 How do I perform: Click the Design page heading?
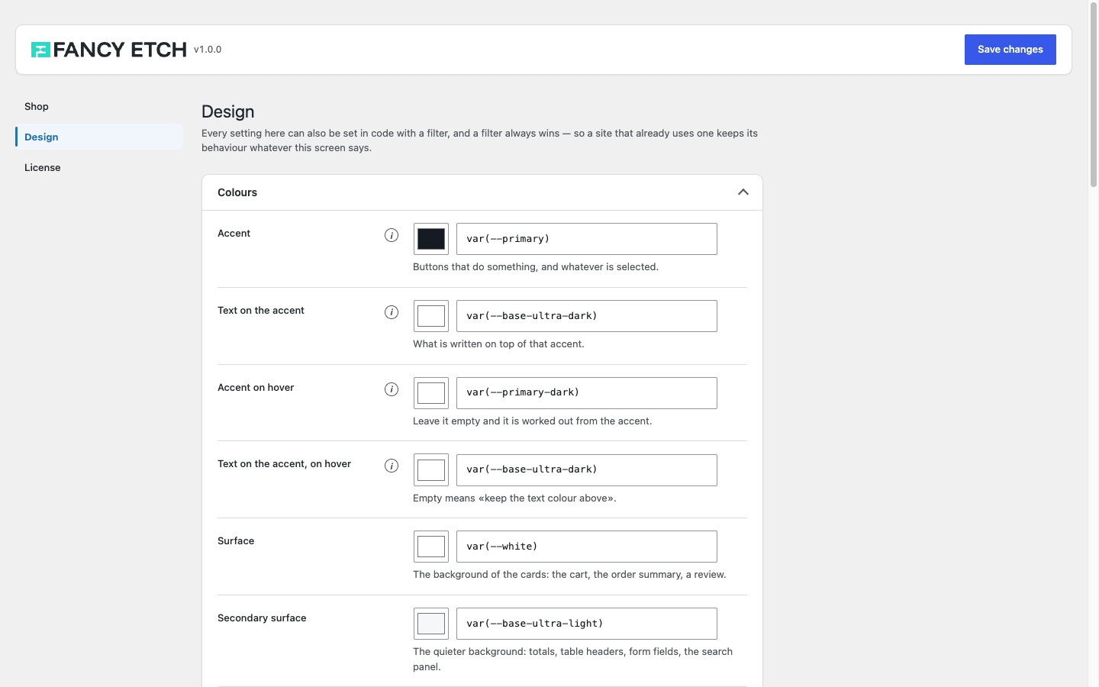(227, 111)
